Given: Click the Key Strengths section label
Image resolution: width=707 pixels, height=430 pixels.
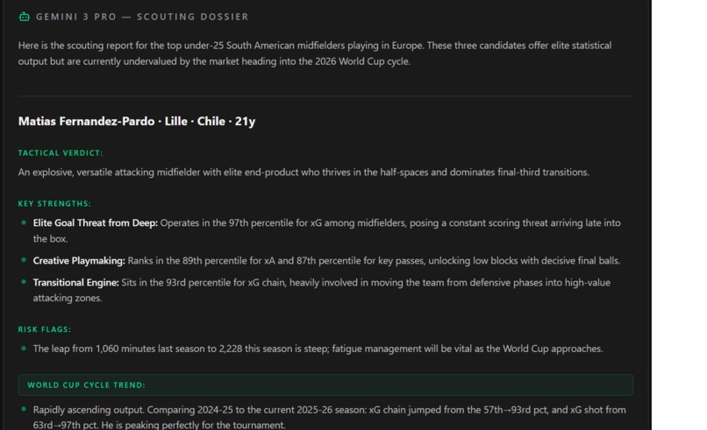Looking at the screenshot, I should (54, 203).
